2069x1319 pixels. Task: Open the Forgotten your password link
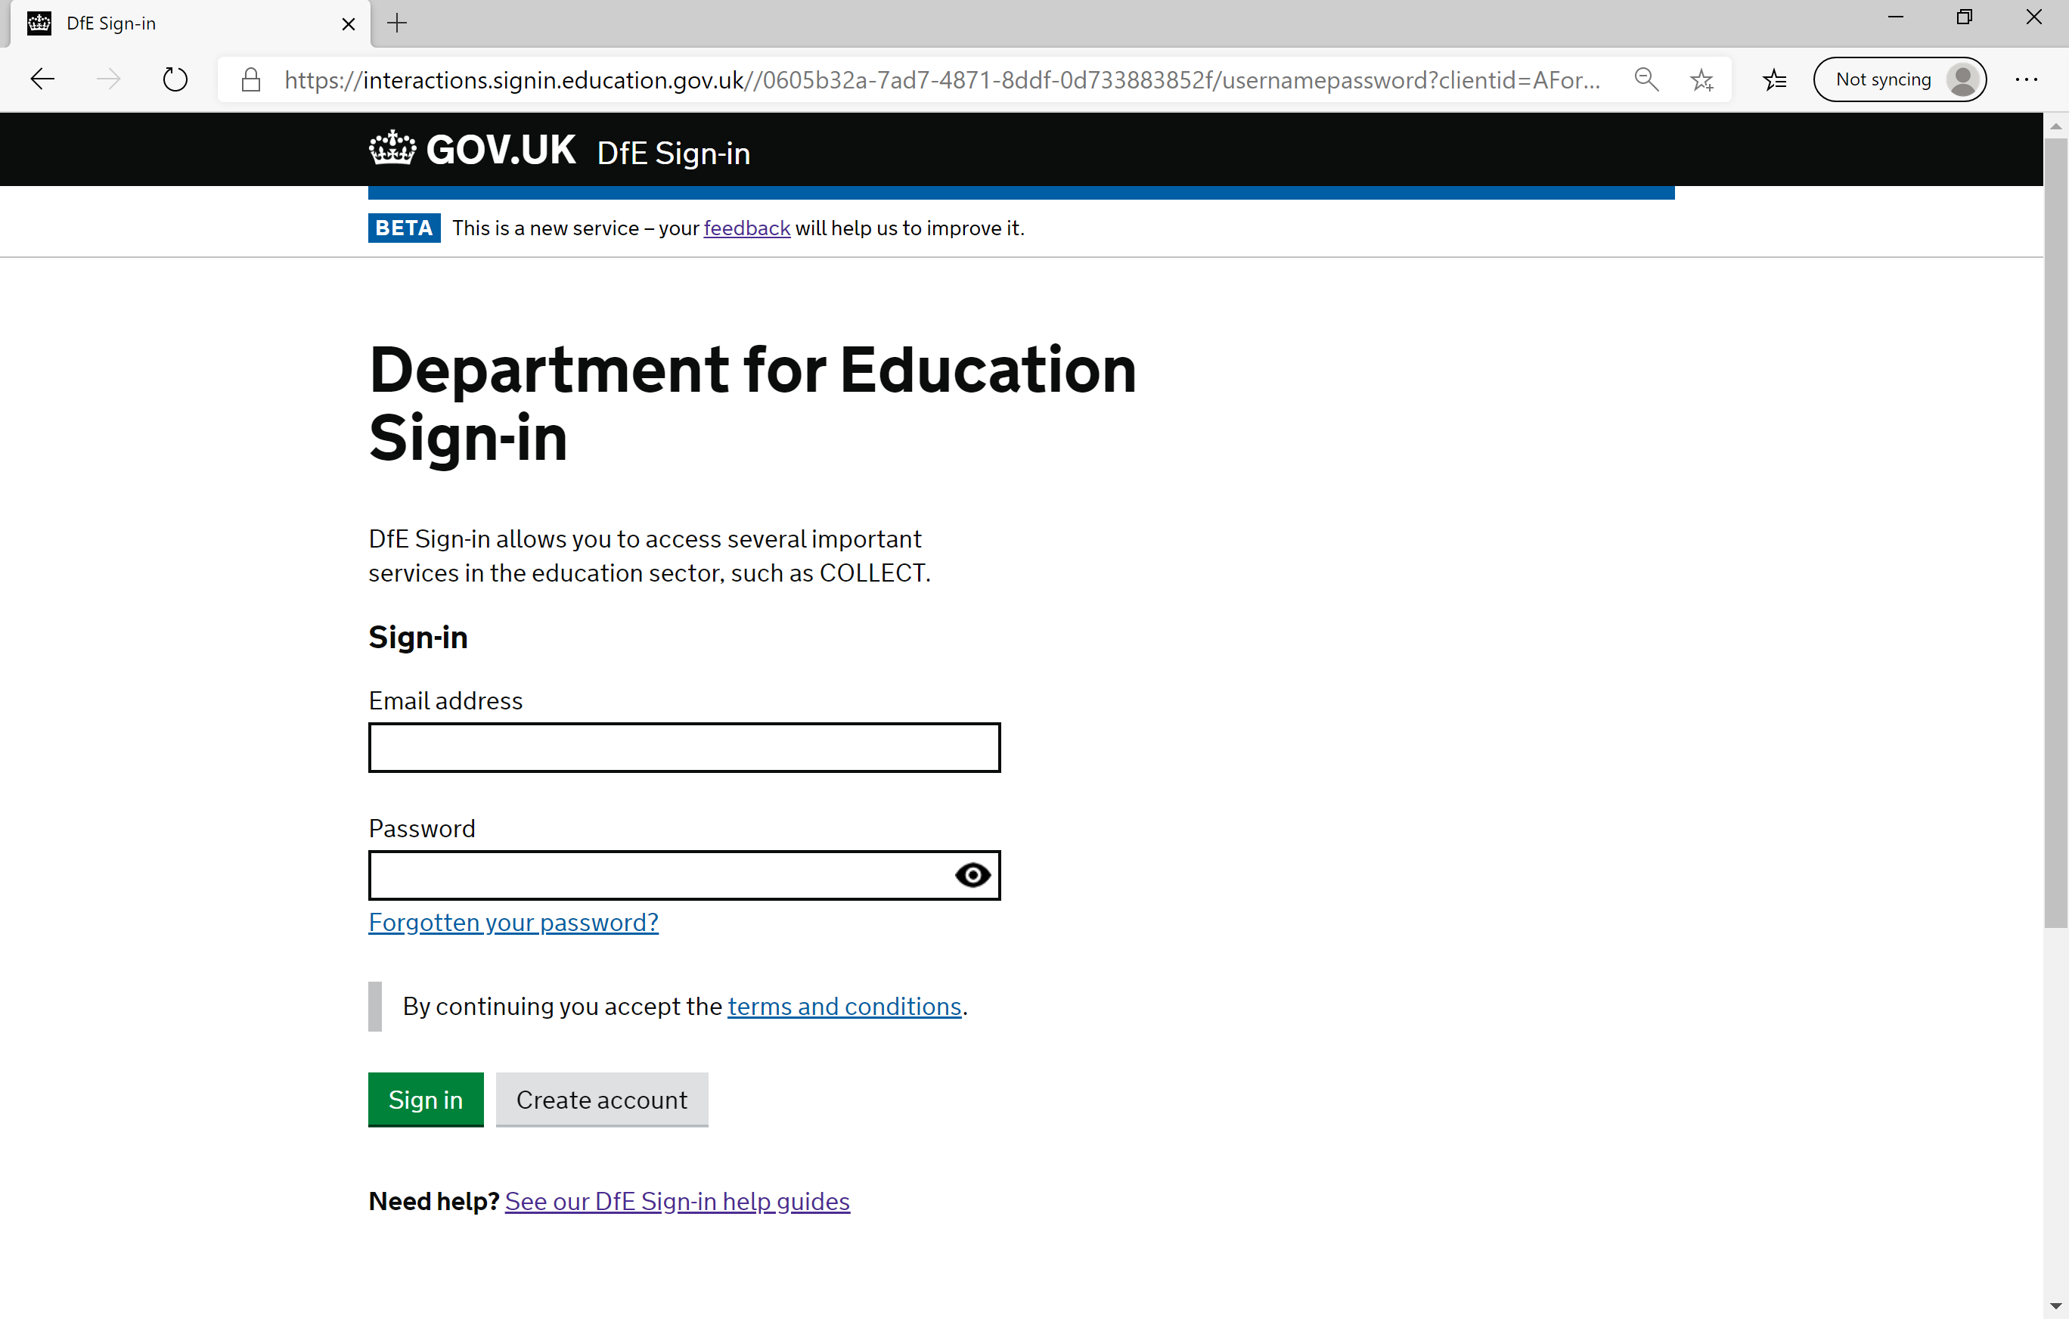513,922
